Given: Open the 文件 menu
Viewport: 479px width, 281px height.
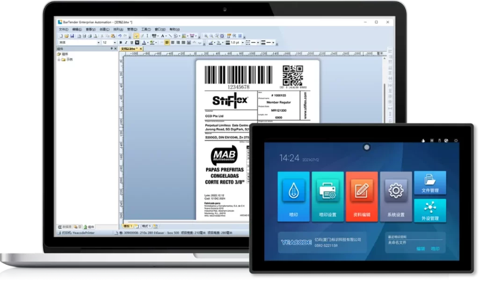Looking at the screenshot, I should pos(63,29).
